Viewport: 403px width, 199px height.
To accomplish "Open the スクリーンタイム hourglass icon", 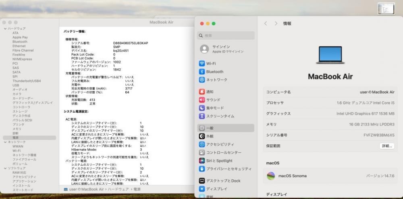I will point(202,116).
